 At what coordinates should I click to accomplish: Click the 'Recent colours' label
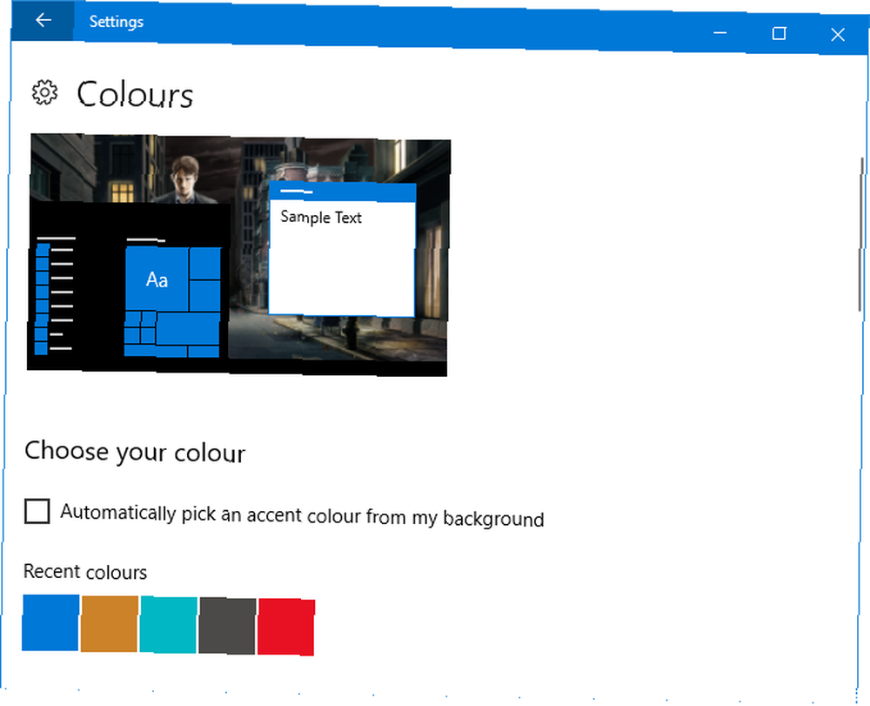tap(85, 572)
